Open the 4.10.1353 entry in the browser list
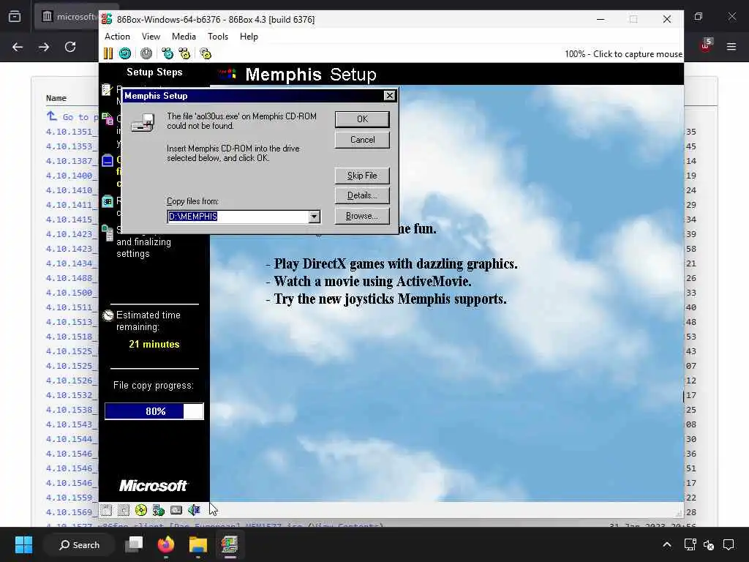 [71, 146]
